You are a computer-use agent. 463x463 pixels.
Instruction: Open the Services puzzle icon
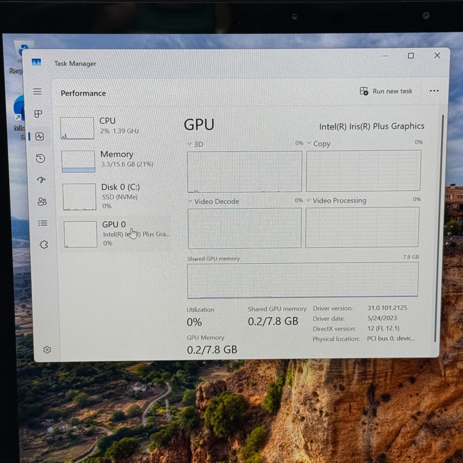44,245
